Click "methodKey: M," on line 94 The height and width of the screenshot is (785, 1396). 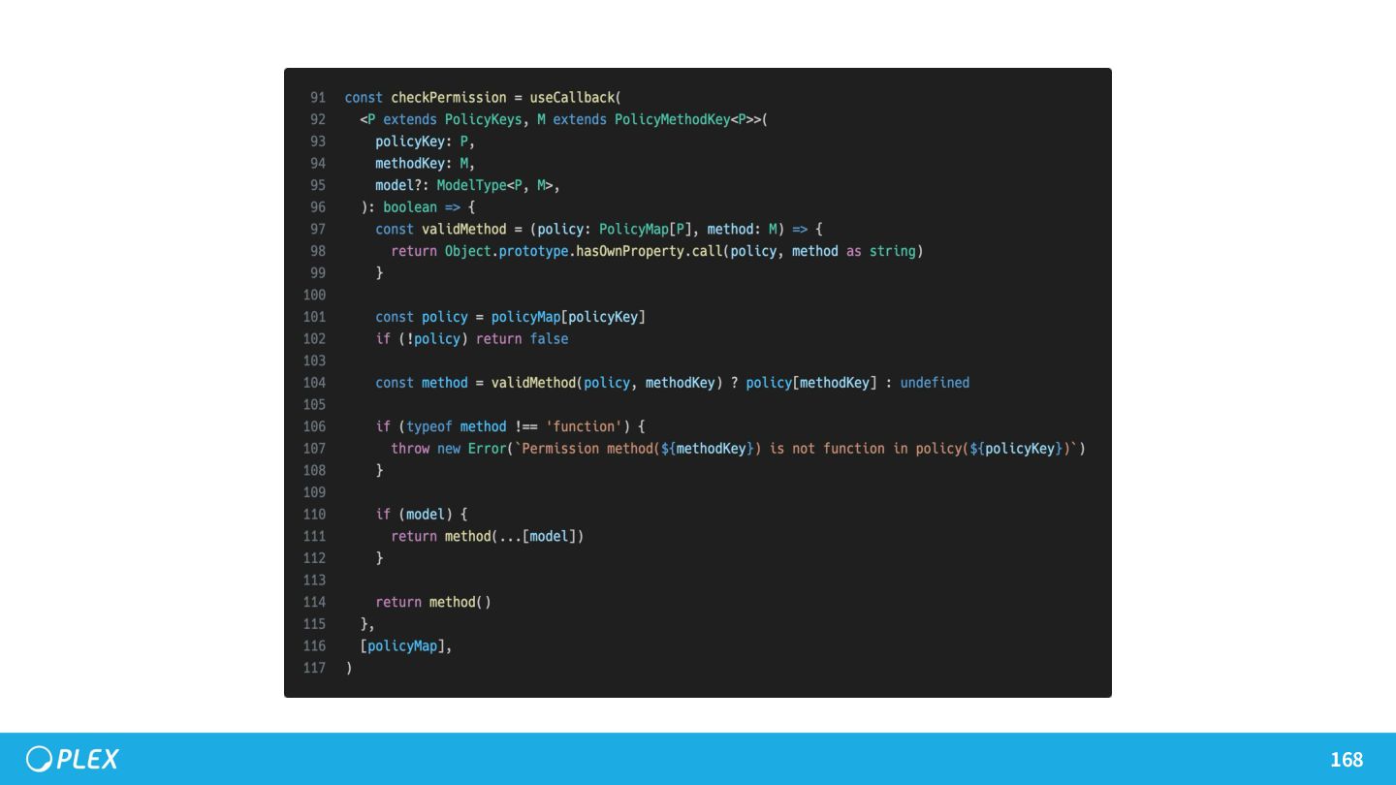(x=426, y=164)
